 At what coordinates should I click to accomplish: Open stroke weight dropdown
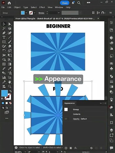59,13
